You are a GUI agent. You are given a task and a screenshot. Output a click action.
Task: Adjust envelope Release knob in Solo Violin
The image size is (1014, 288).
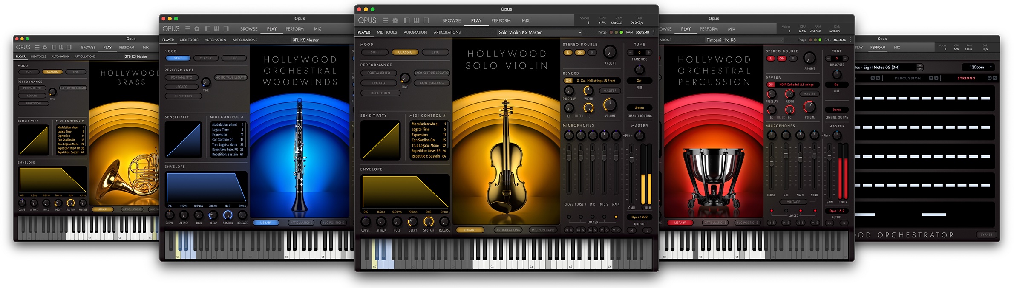[444, 221]
